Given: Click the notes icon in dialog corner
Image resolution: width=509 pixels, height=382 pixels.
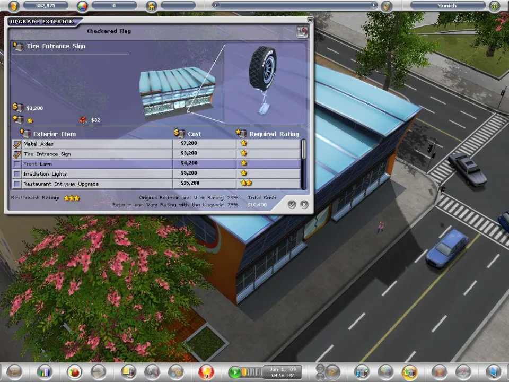Looking at the screenshot, I should coord(302,32).
